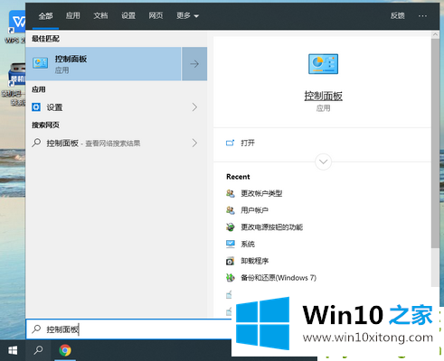Image resolution: width=444 pixels, height=361 pixels.
Task: Click the users icon beside 用户帐户
Action: tap(231, 210)
